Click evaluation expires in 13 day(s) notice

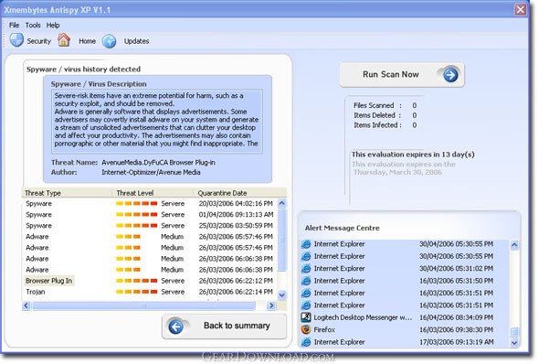[413, 155]
